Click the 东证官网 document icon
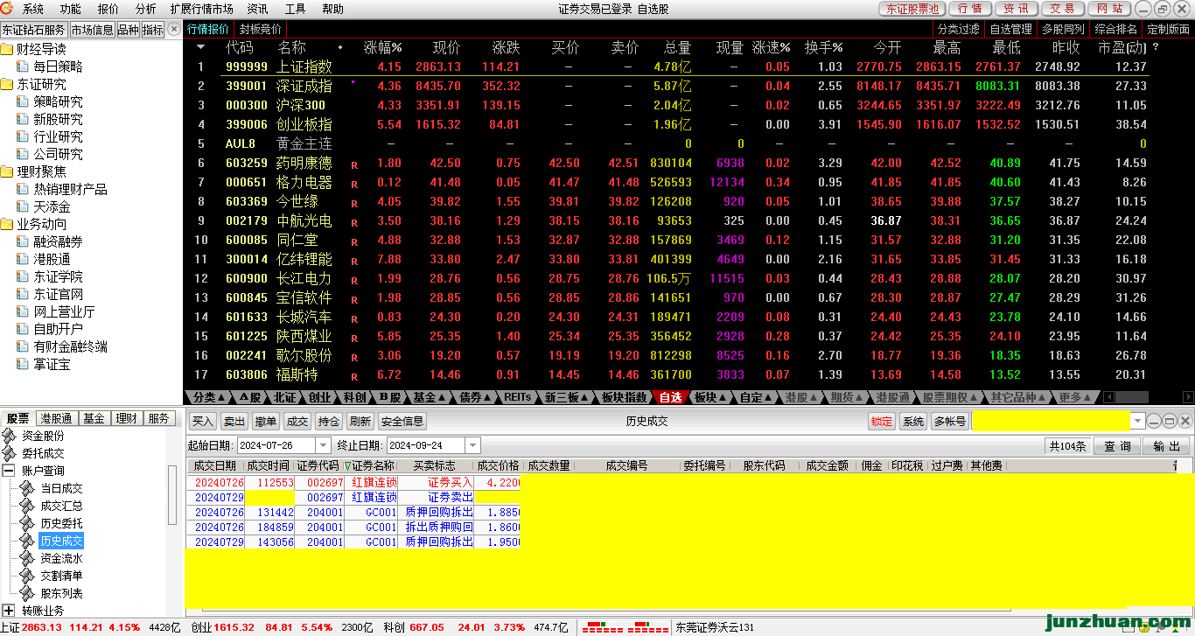The image size is (1195, 636). (23, 294)
